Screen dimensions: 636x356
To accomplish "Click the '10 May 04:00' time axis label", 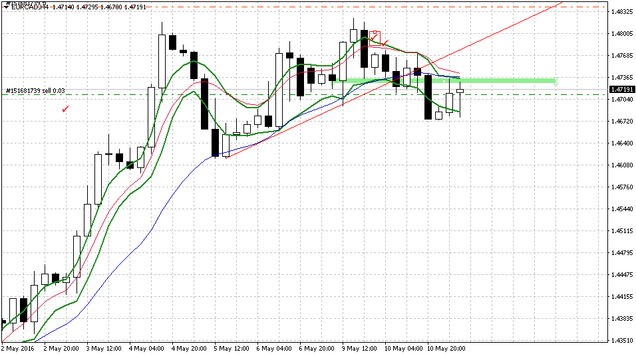I will [x=403, y=348].
